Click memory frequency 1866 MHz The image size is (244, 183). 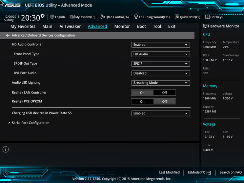click(209, 98)
